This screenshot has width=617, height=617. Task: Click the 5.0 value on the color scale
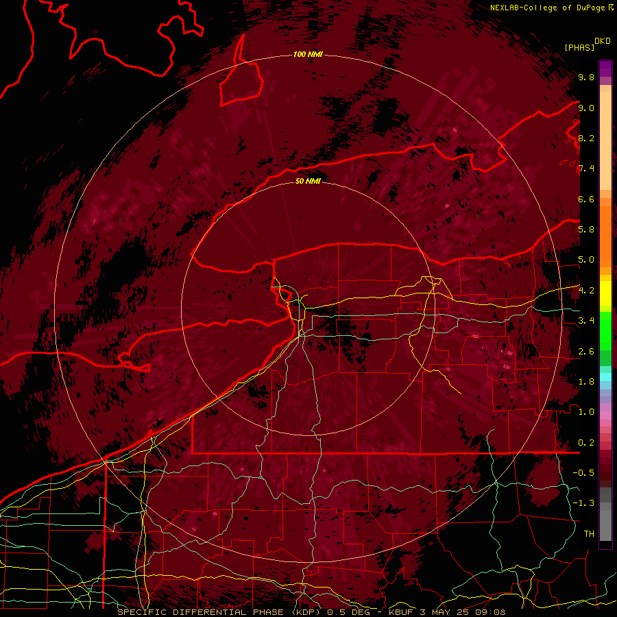point(586,260)
